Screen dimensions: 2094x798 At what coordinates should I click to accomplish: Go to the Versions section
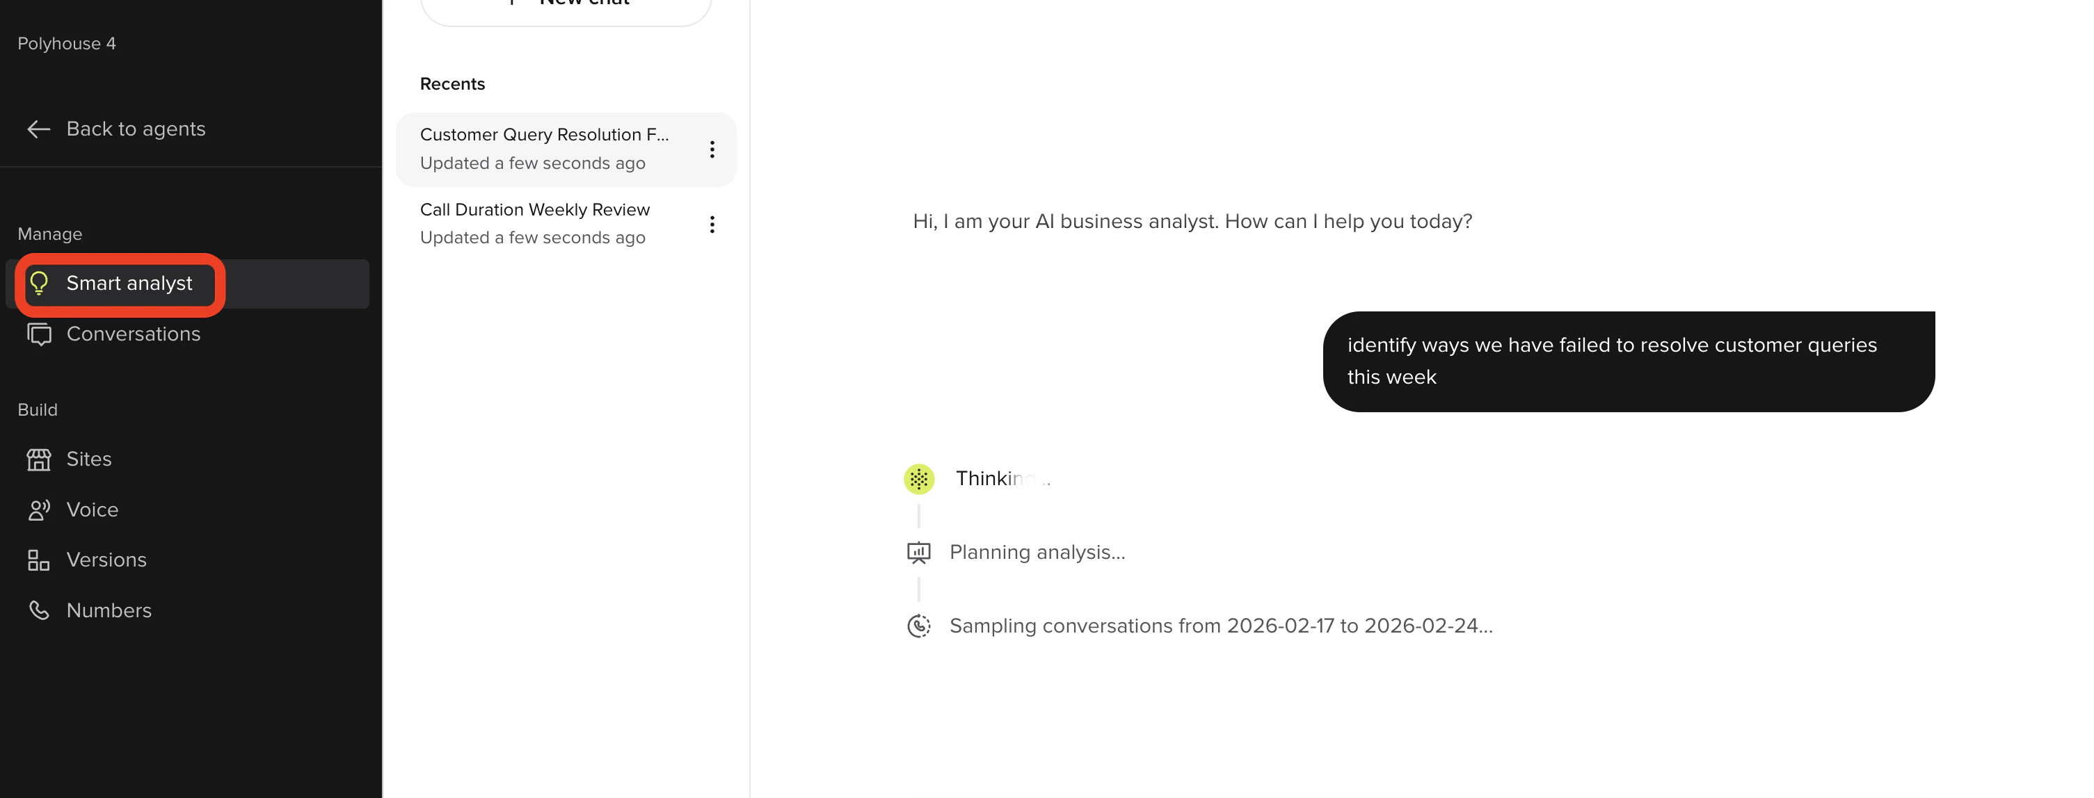coord(106,560)
